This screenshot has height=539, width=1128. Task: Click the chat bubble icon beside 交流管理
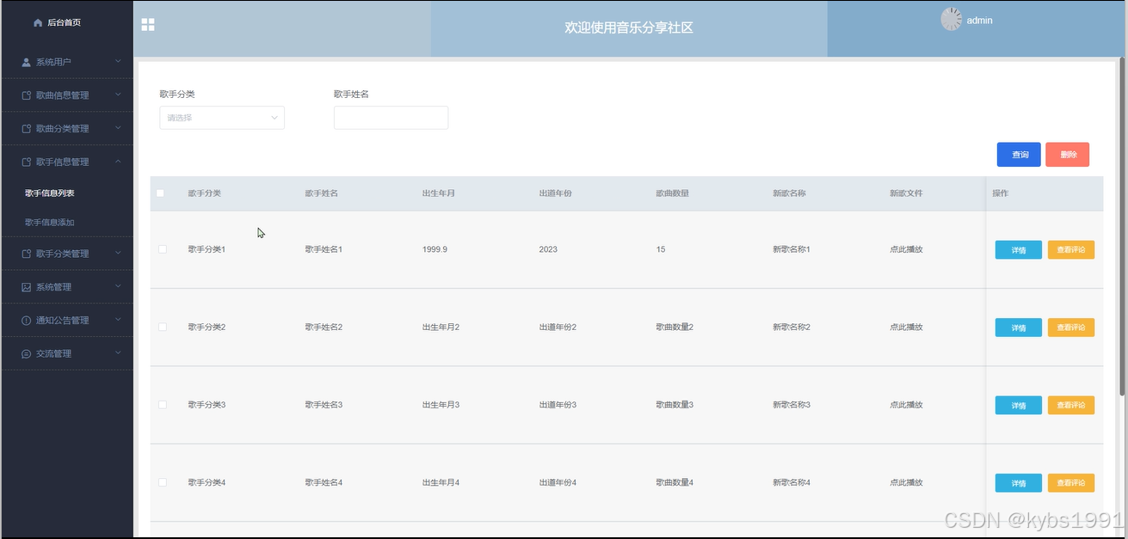(x=27, y=354)
